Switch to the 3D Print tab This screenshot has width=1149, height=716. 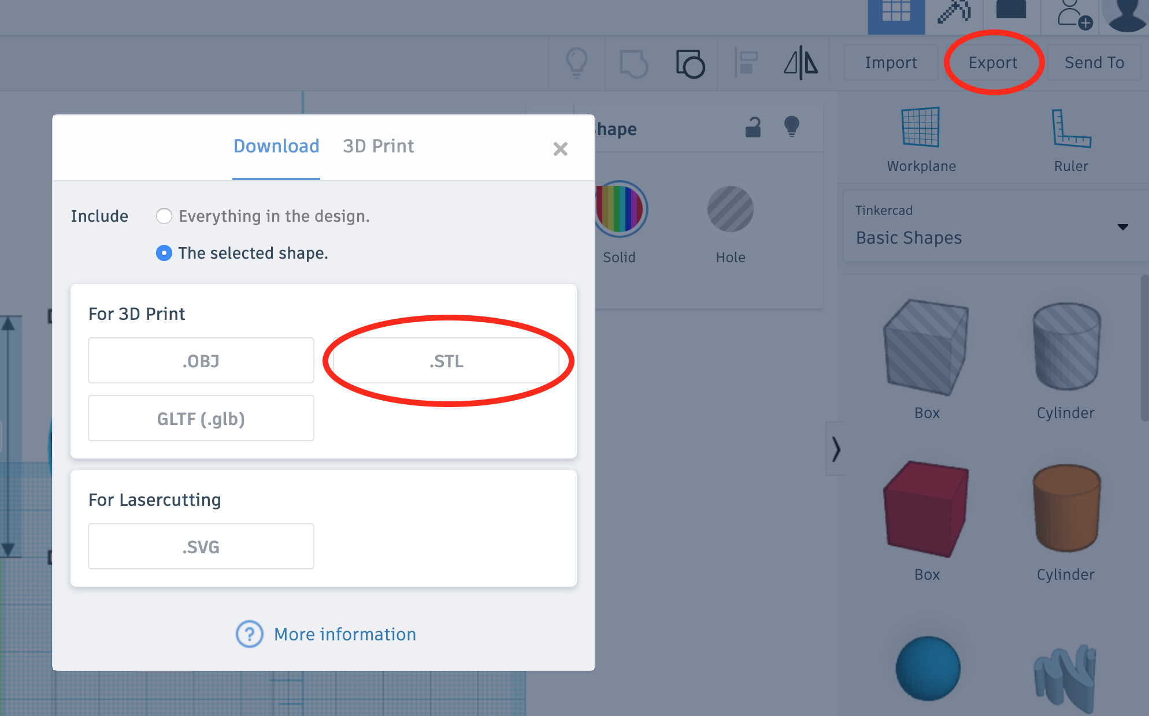378,146
